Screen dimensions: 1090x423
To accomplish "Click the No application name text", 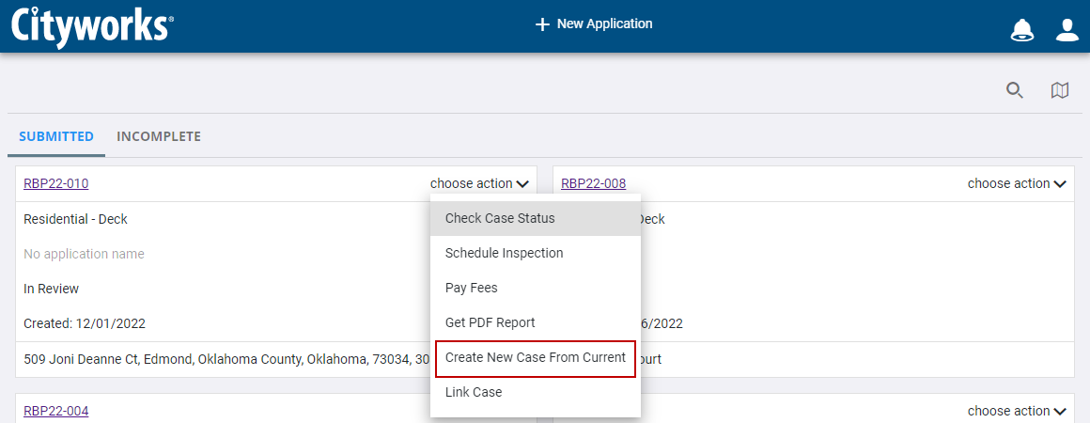I will (85, 254).
